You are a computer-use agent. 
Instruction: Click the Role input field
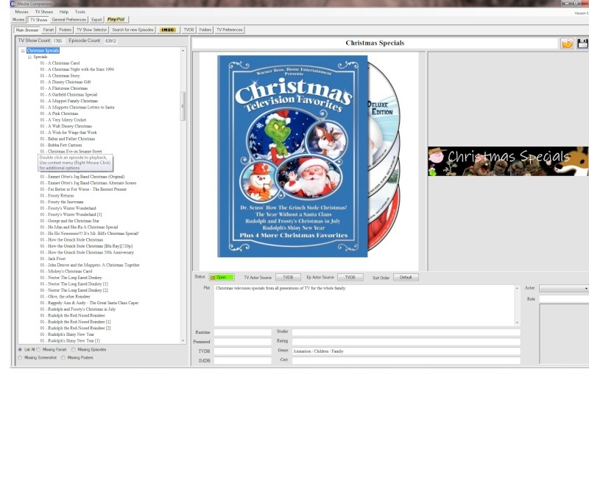pyautogui.click(x=564, y=299)
